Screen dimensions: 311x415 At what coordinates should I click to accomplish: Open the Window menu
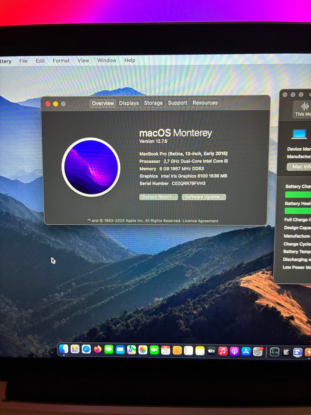(107, 60)
